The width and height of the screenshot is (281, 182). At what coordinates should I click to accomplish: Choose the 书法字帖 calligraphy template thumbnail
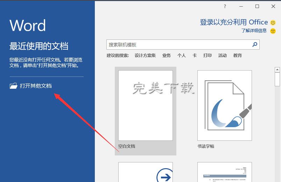tap(225, 105)
